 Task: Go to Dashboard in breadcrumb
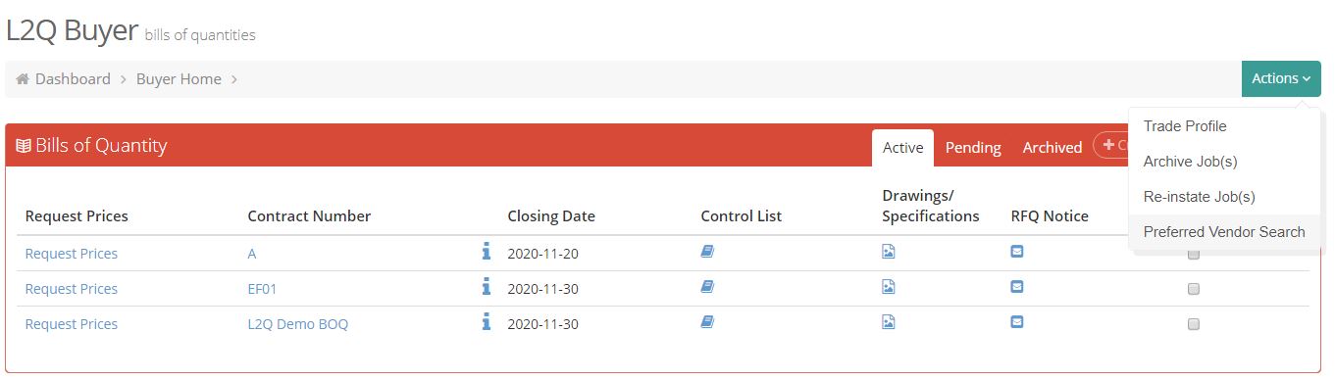(73, 79)
